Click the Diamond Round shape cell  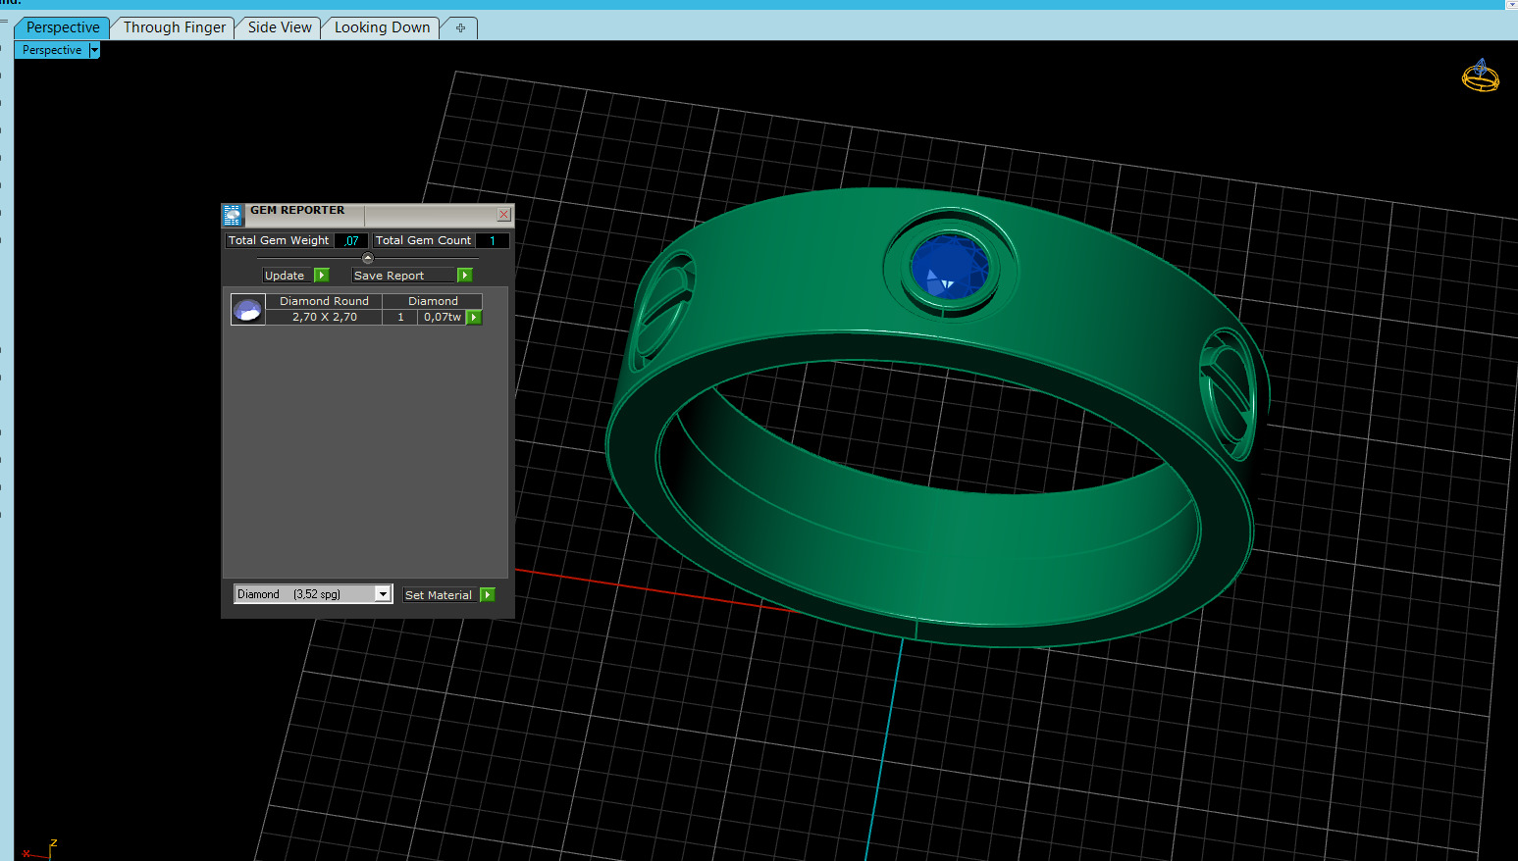click(x=324, y=301)
